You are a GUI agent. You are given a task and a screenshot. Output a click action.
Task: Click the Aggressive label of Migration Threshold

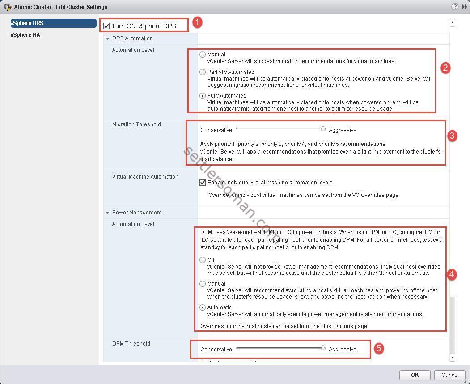[343, 130]
